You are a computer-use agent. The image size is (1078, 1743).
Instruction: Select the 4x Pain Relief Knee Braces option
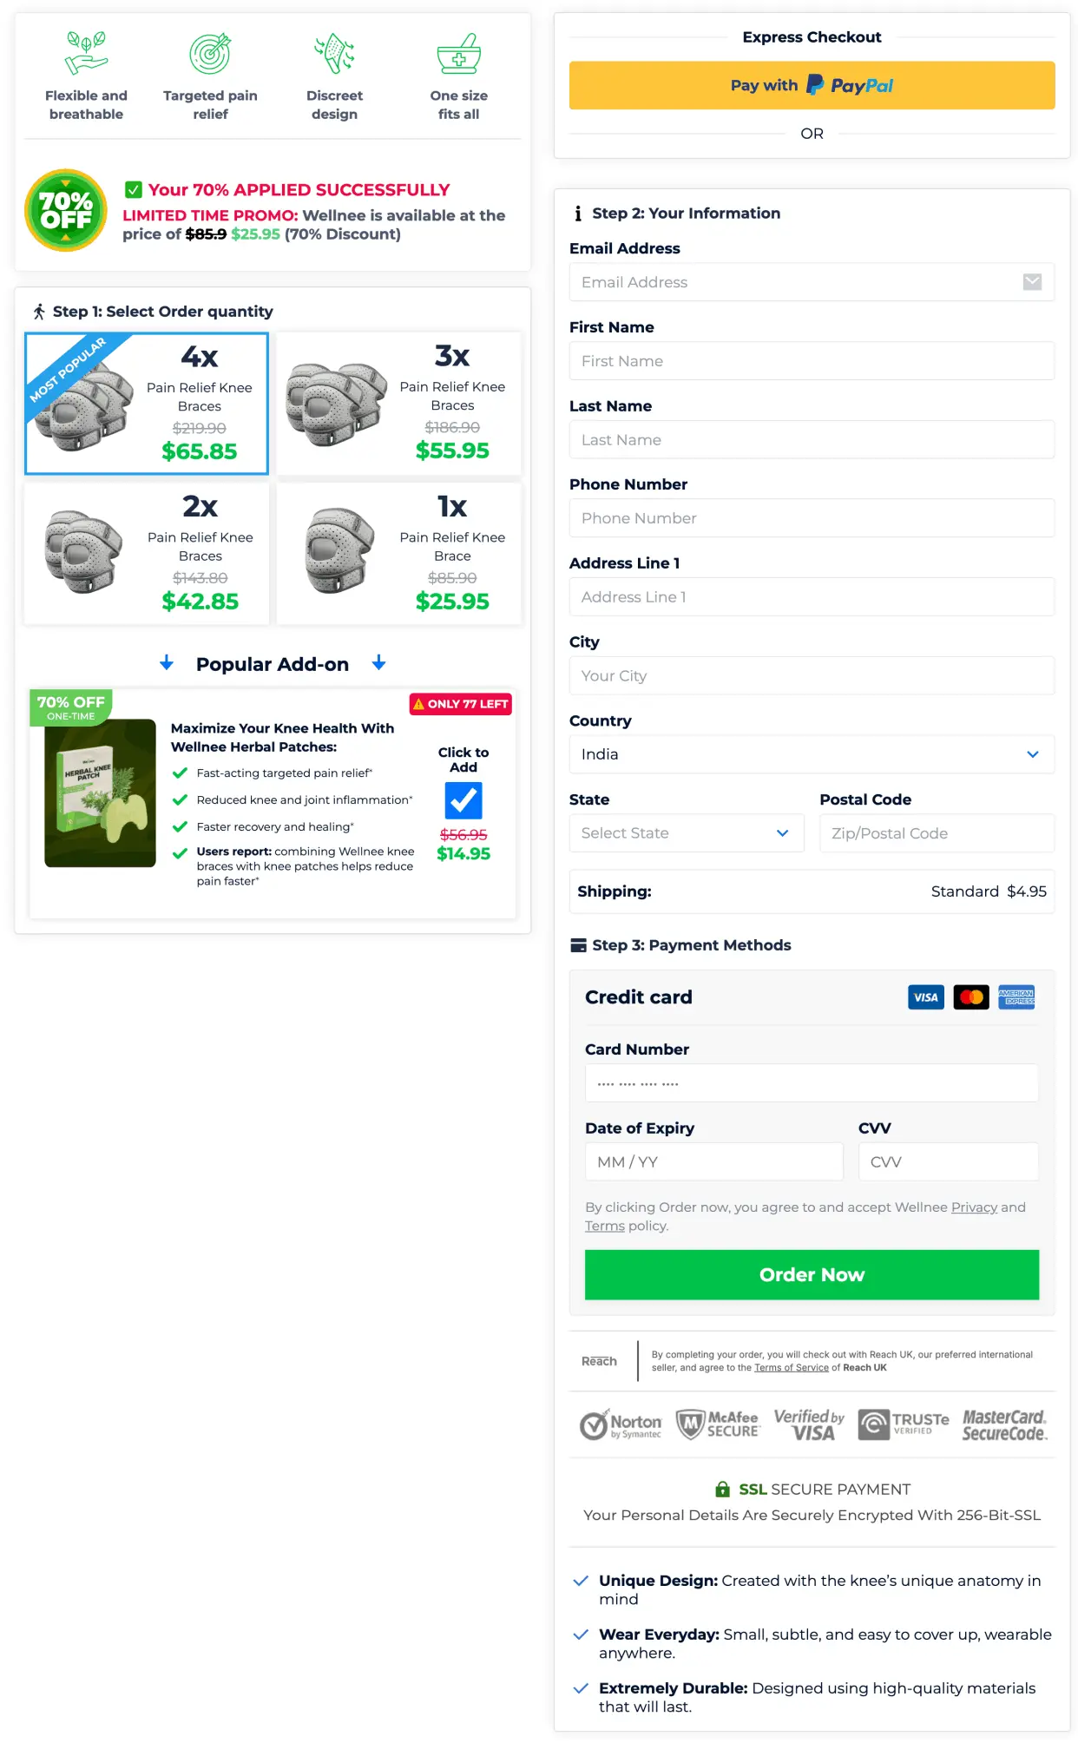tap(147, 404)
